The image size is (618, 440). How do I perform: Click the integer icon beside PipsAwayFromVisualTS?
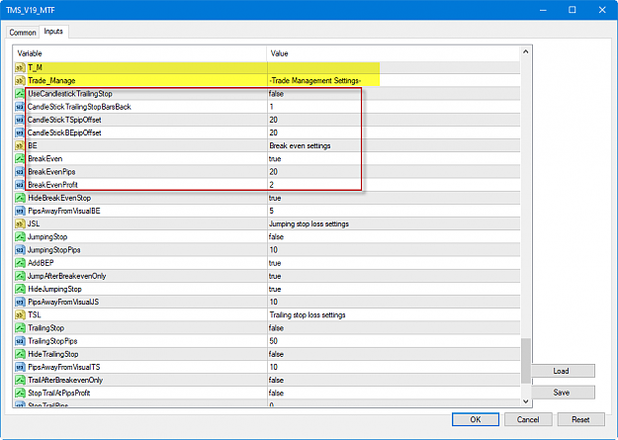click(x=20, y=367)
